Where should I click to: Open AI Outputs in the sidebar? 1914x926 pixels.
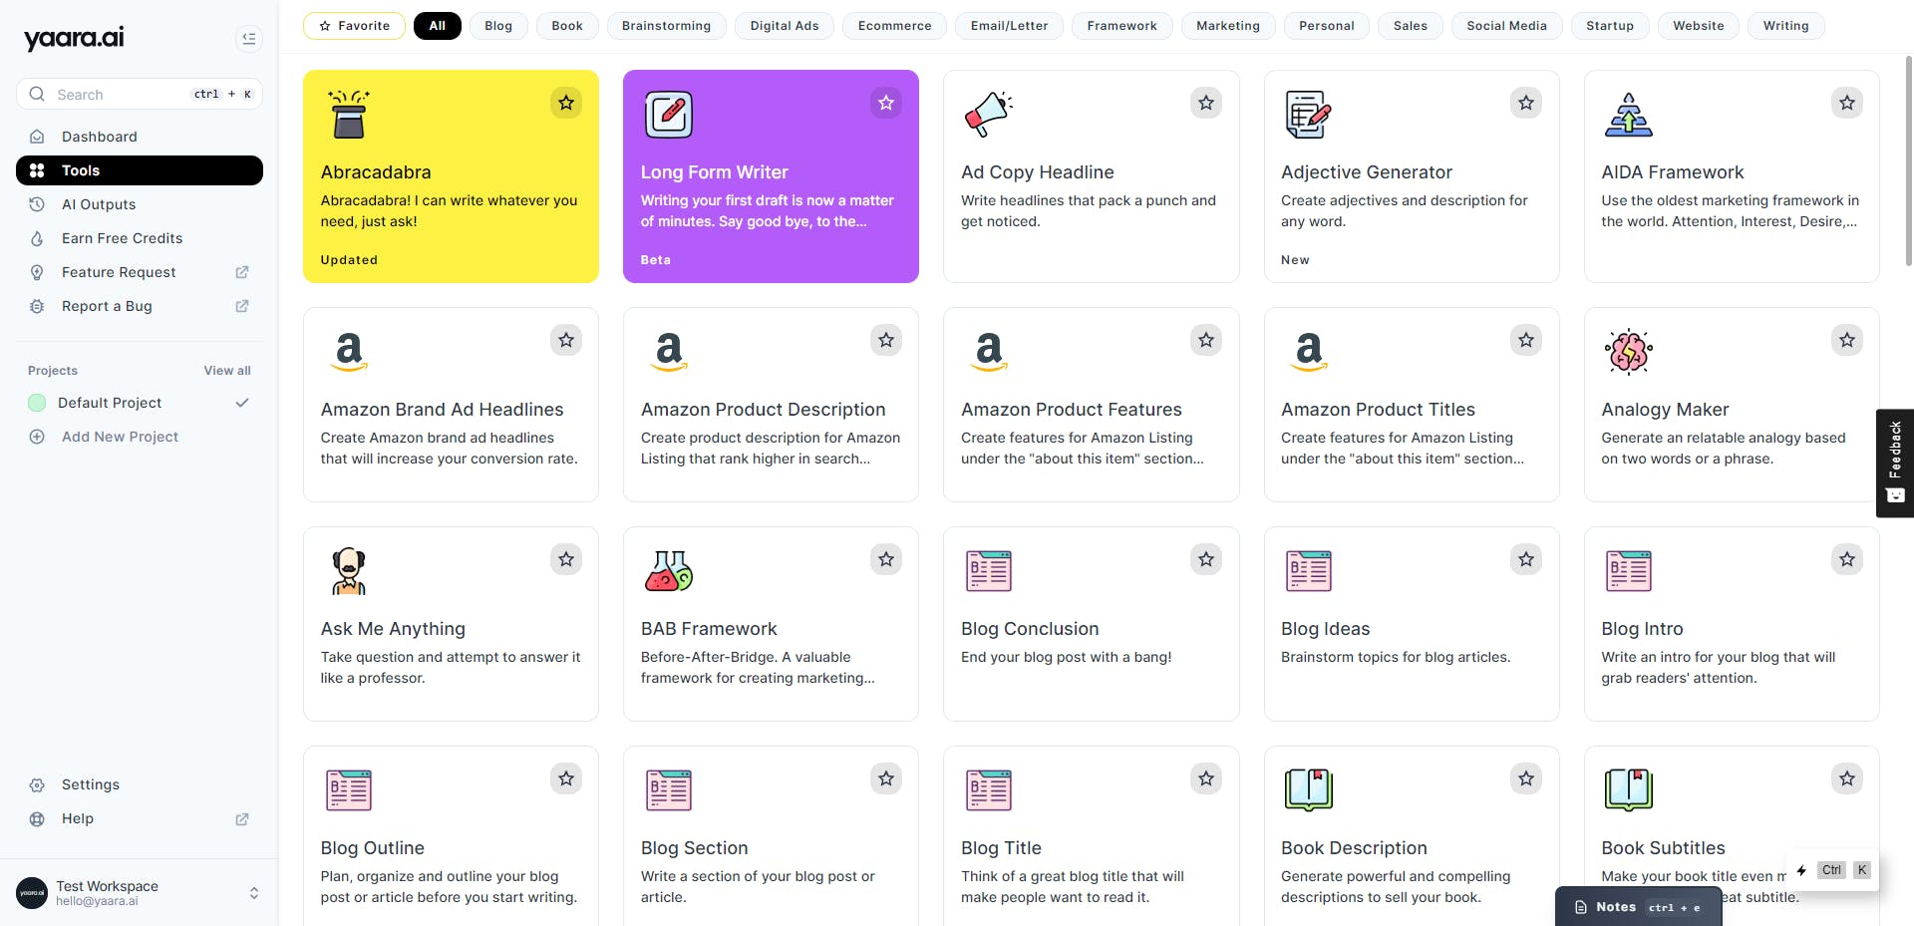pyautogui.click(x=99, y=204)
